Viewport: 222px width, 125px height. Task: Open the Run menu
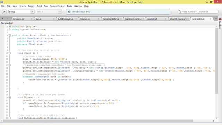46,6
